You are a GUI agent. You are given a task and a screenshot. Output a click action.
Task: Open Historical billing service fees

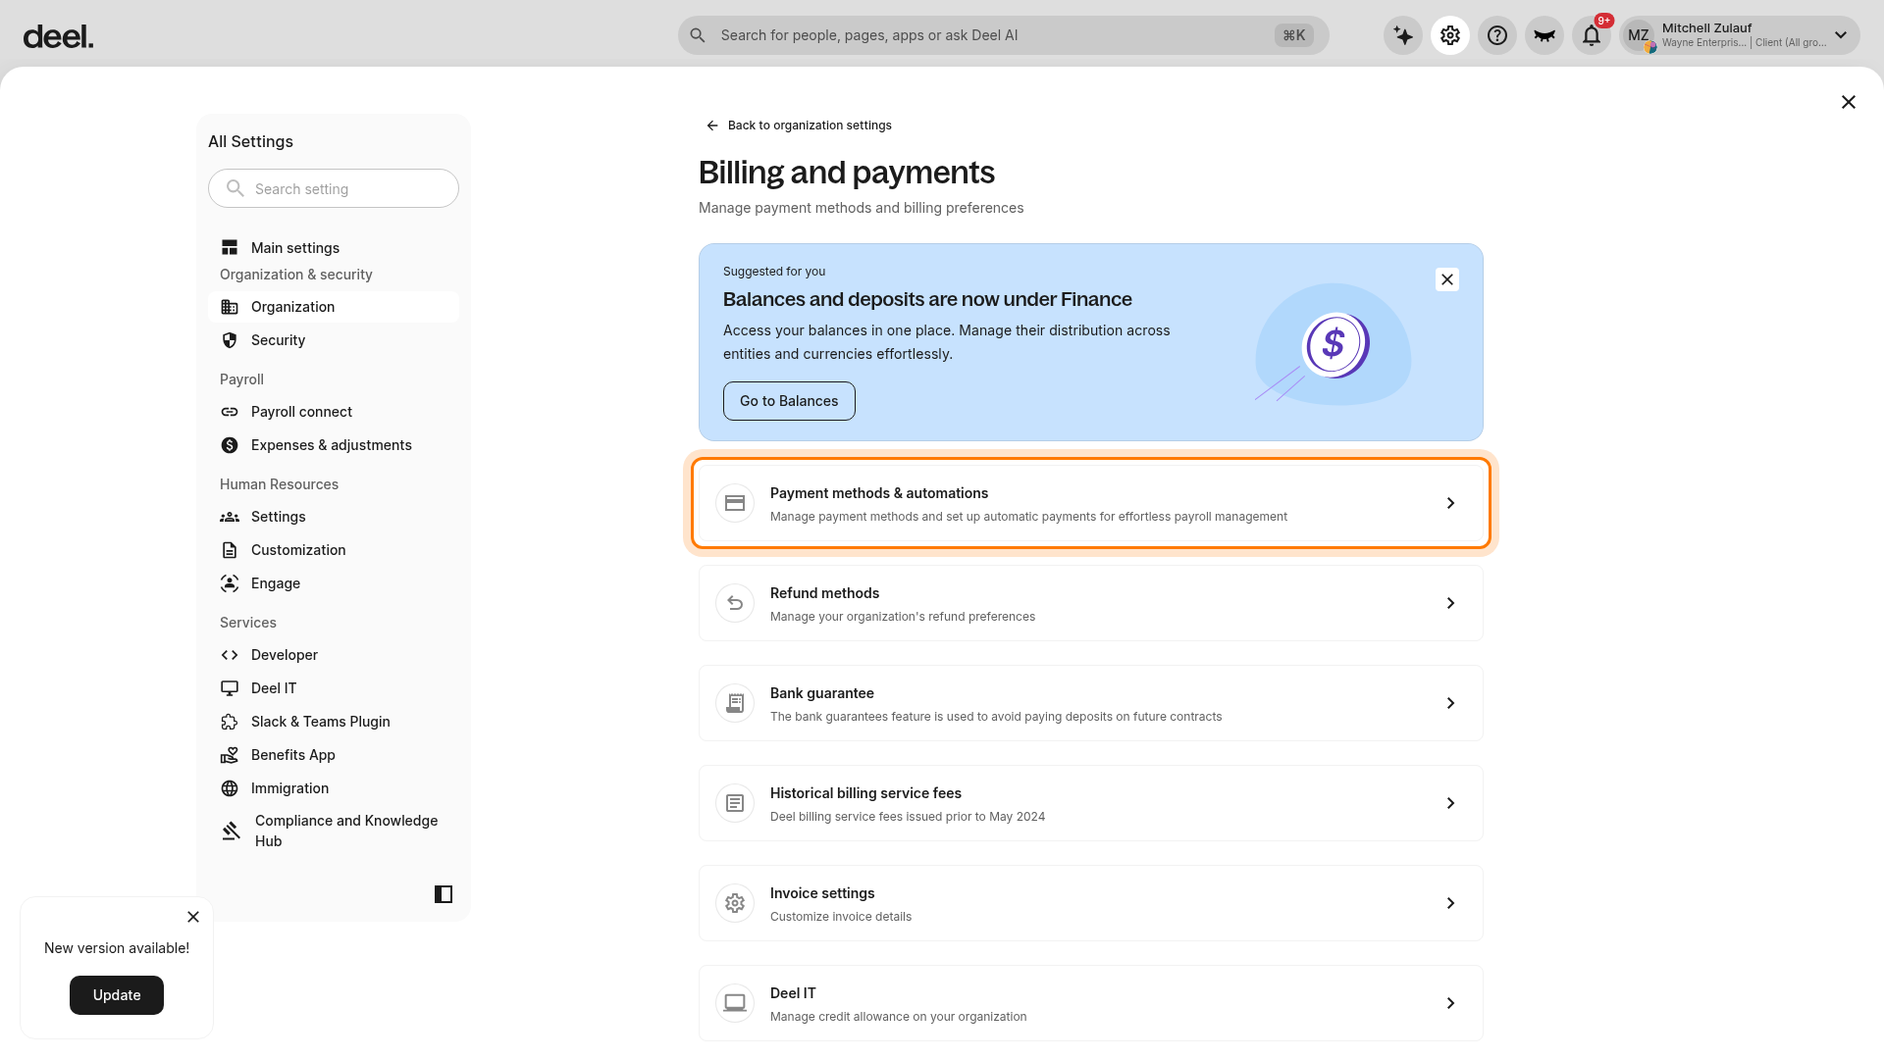(1091, 803)
